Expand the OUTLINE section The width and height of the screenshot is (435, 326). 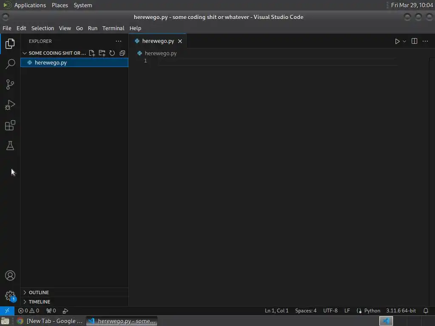pos(74,292)
